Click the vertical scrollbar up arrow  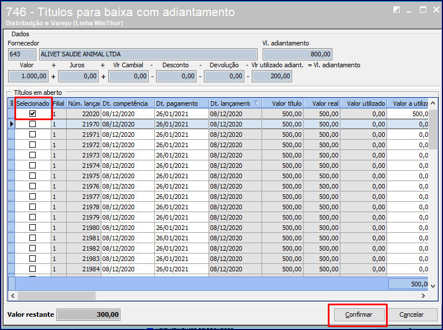(433, 103)
